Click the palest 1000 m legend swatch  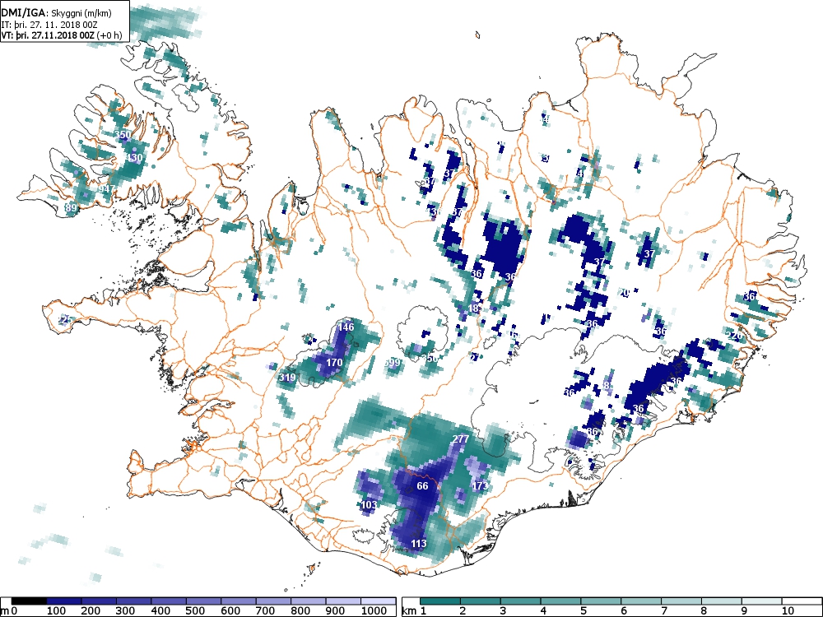click(379, 601)
